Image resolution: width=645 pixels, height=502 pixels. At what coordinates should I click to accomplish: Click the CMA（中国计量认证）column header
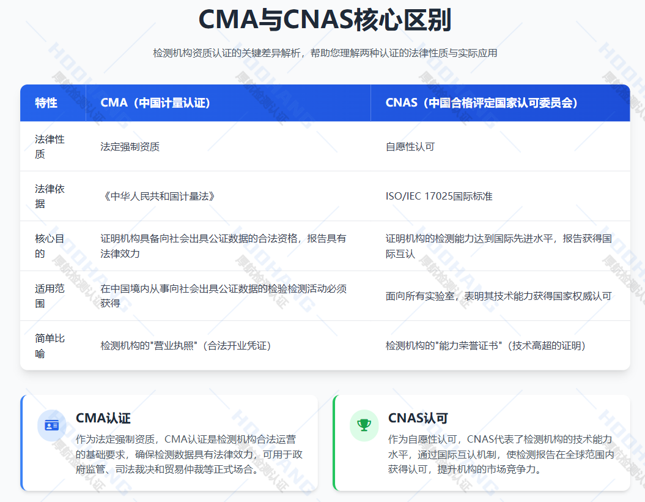click(155, 103)
